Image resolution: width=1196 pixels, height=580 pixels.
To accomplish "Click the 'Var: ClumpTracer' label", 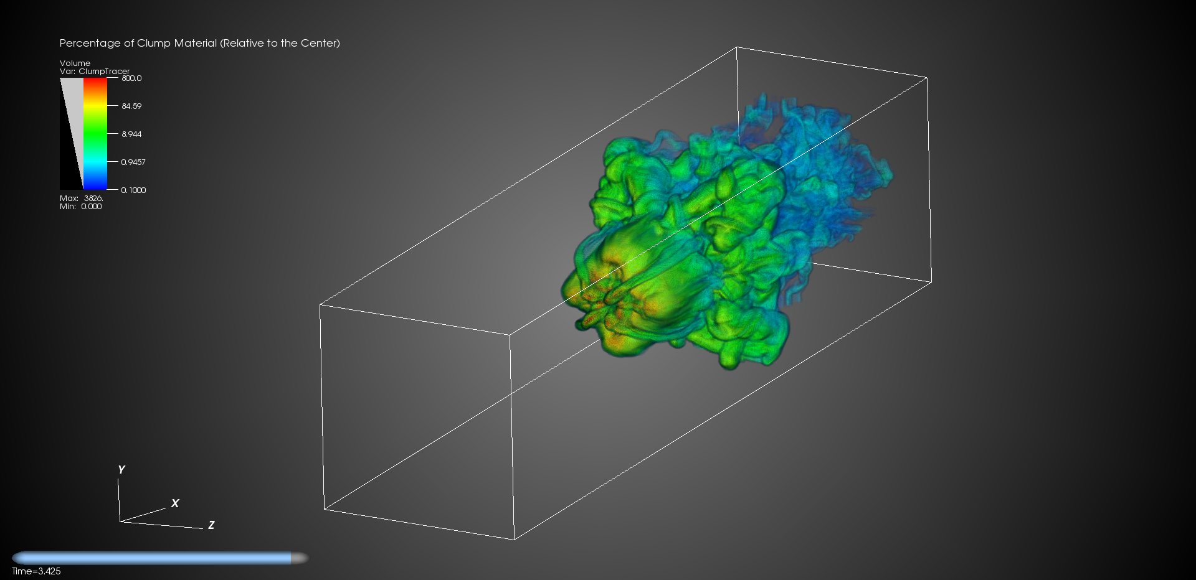I will coord(95,71).
